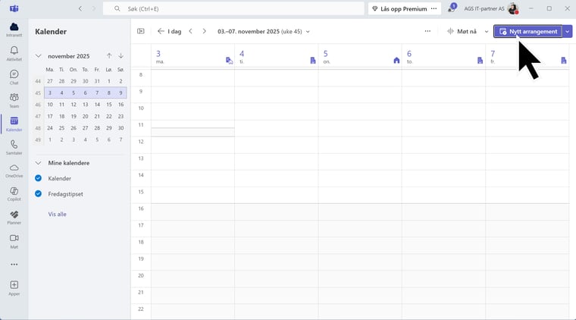Image resolution: width=576 pixels, height=320 pixels.
Task: Jump to today with I dag
Action: point(169,31)
